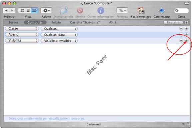Go forward with the right arrow button
Image resolution: width=192 pixels, height=128 pixels.
[12, 10]
